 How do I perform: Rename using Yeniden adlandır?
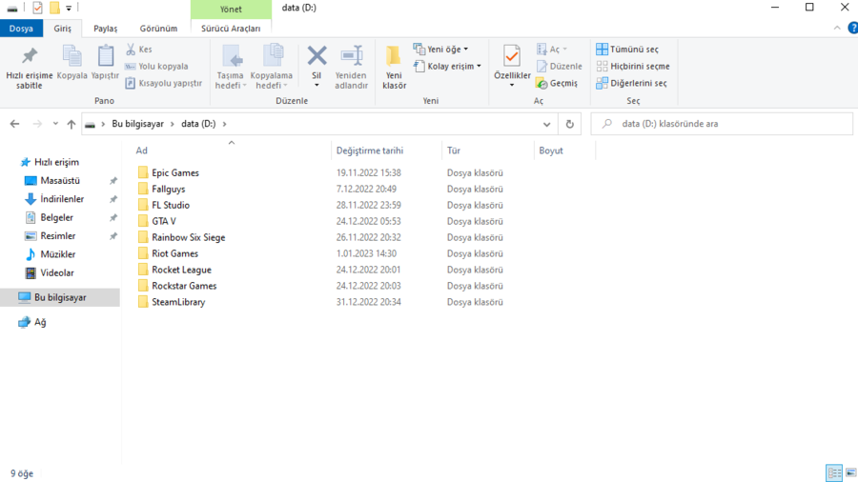351,67
